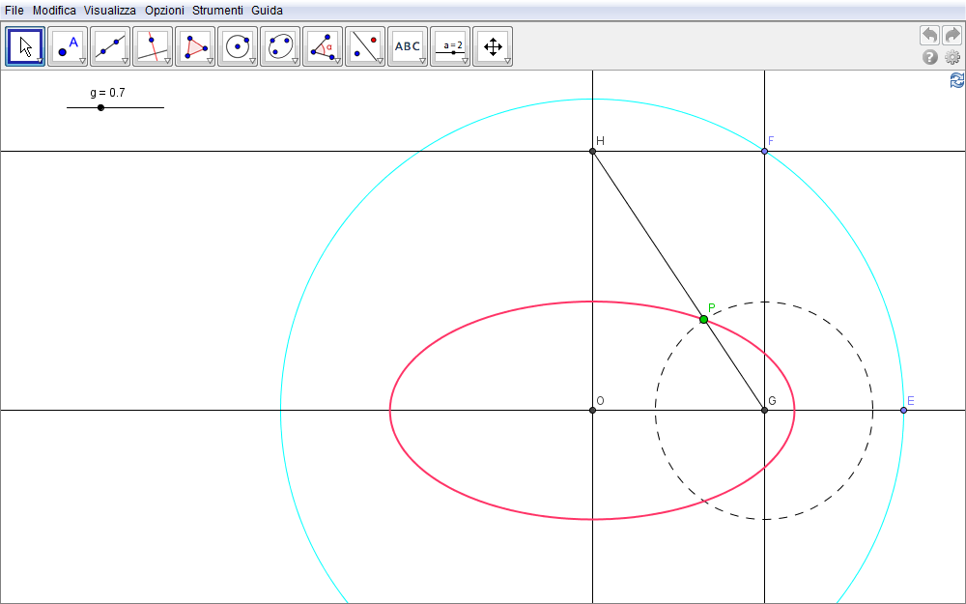Open the Visualizza menu

click(x=110, y=11)
